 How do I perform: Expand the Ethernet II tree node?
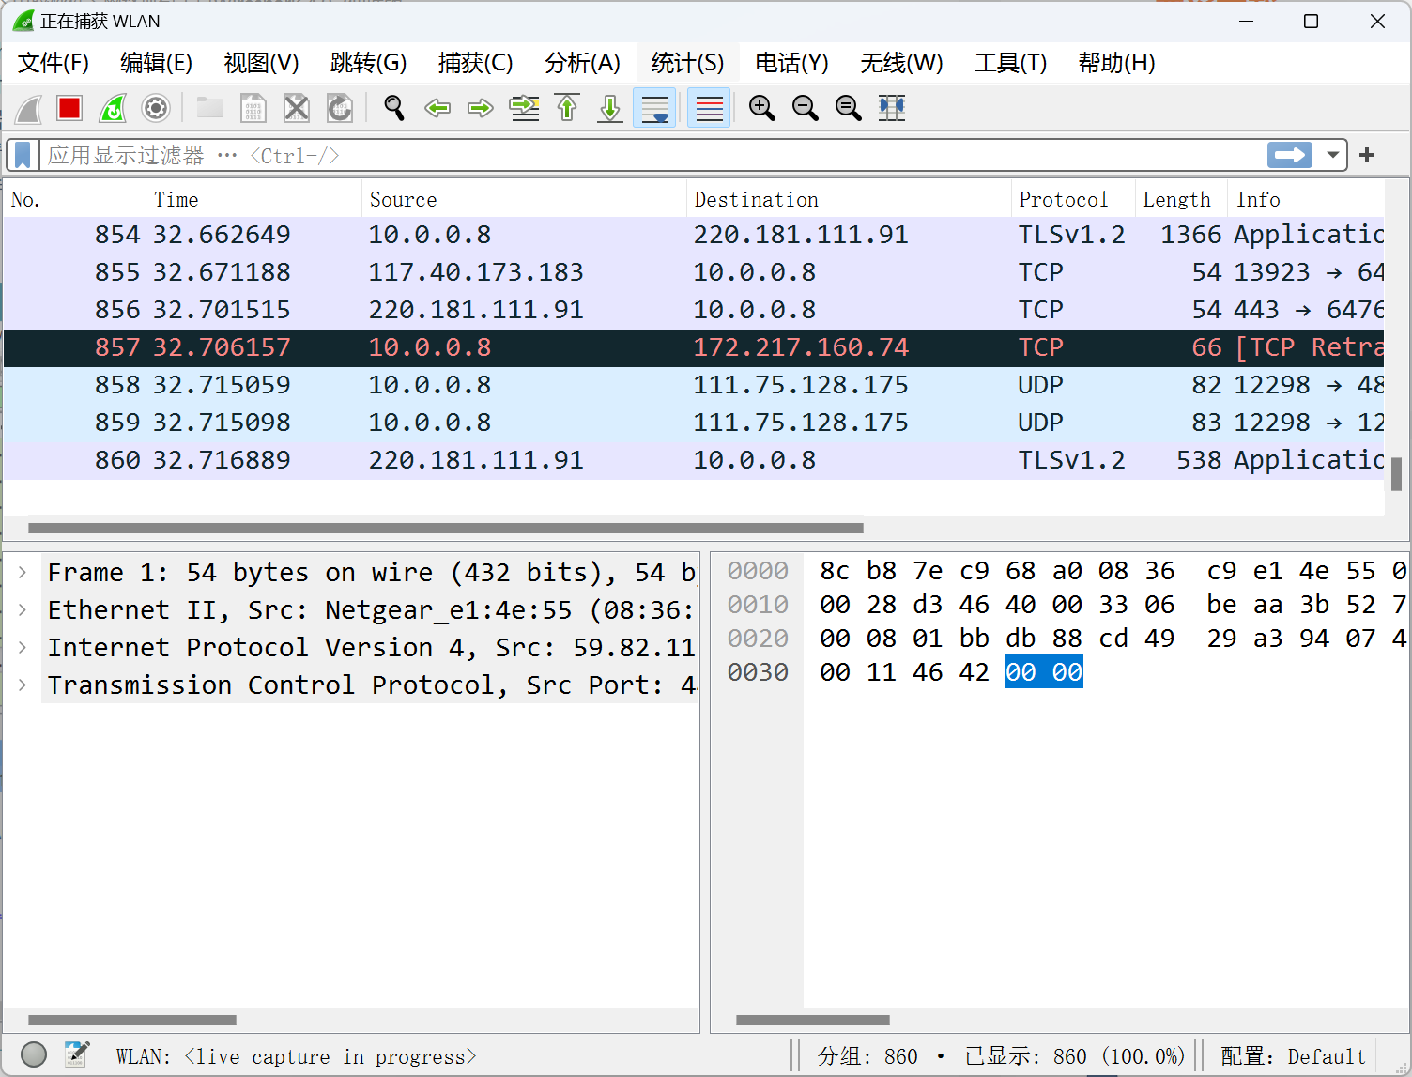(x=23, y=609)
